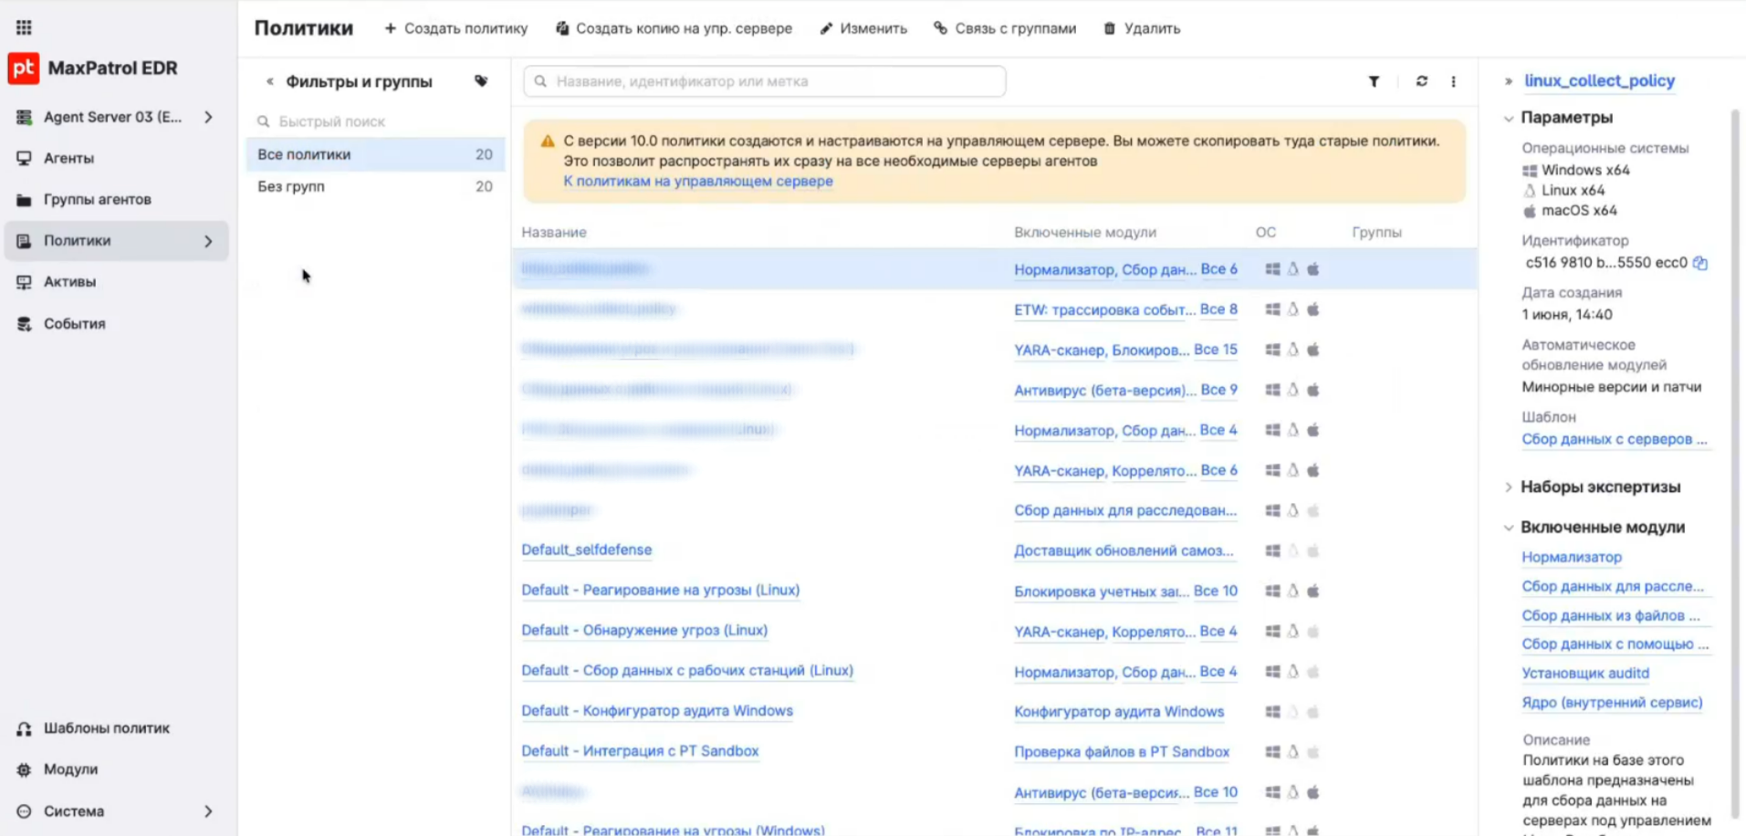
Task: Refresh the policies list
Action: click(1421, 81)
